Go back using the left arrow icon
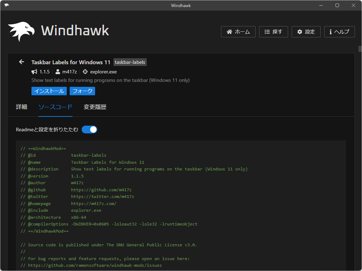The height and width of the screenshot is (271, 362). 22,62
